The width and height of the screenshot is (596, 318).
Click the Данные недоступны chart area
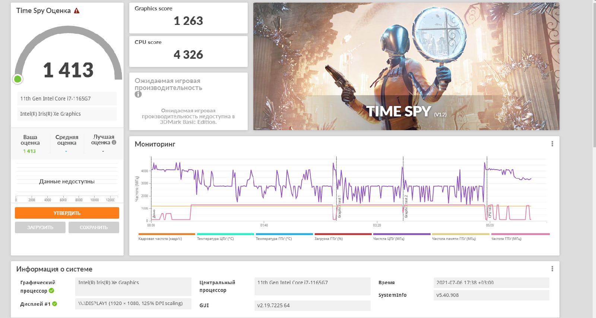click(x=67, y=182)
